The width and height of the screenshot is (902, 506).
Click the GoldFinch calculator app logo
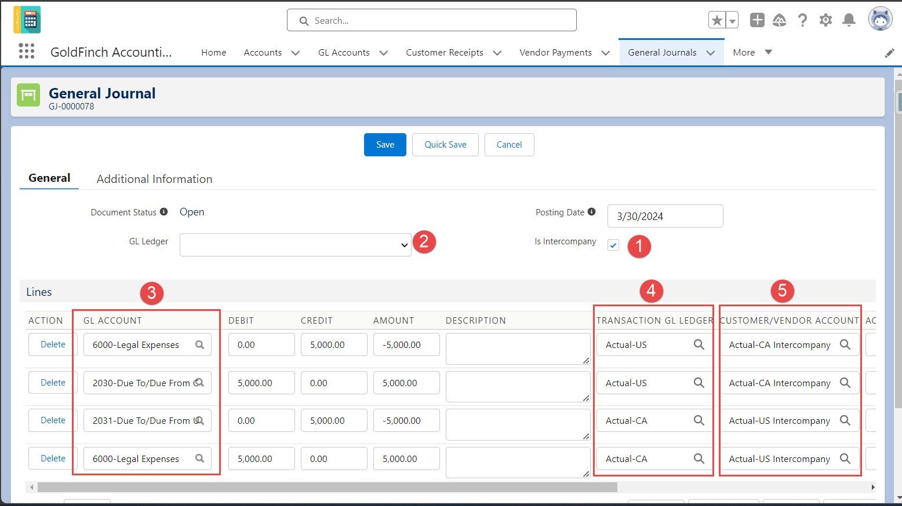tap(27, 20)
